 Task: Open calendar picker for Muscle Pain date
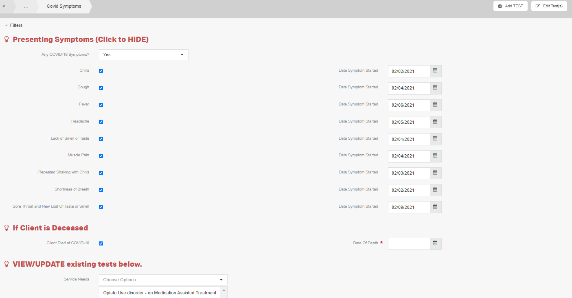[435, 156]
